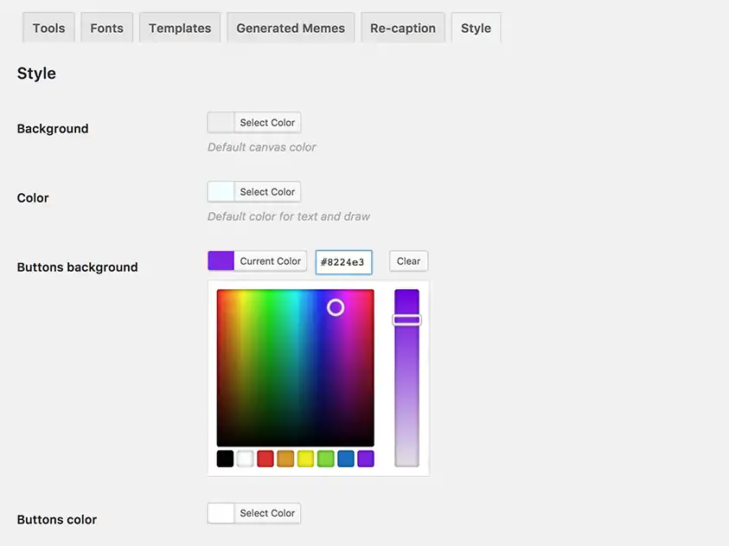
Task: Click the Clear button to reset button background
Action: coord(407,260)
